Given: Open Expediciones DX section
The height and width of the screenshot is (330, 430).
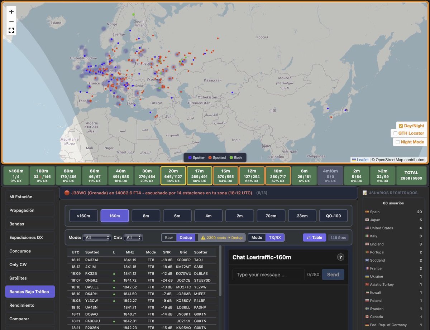Looking at the screenshot, I should tap(30, 238).
